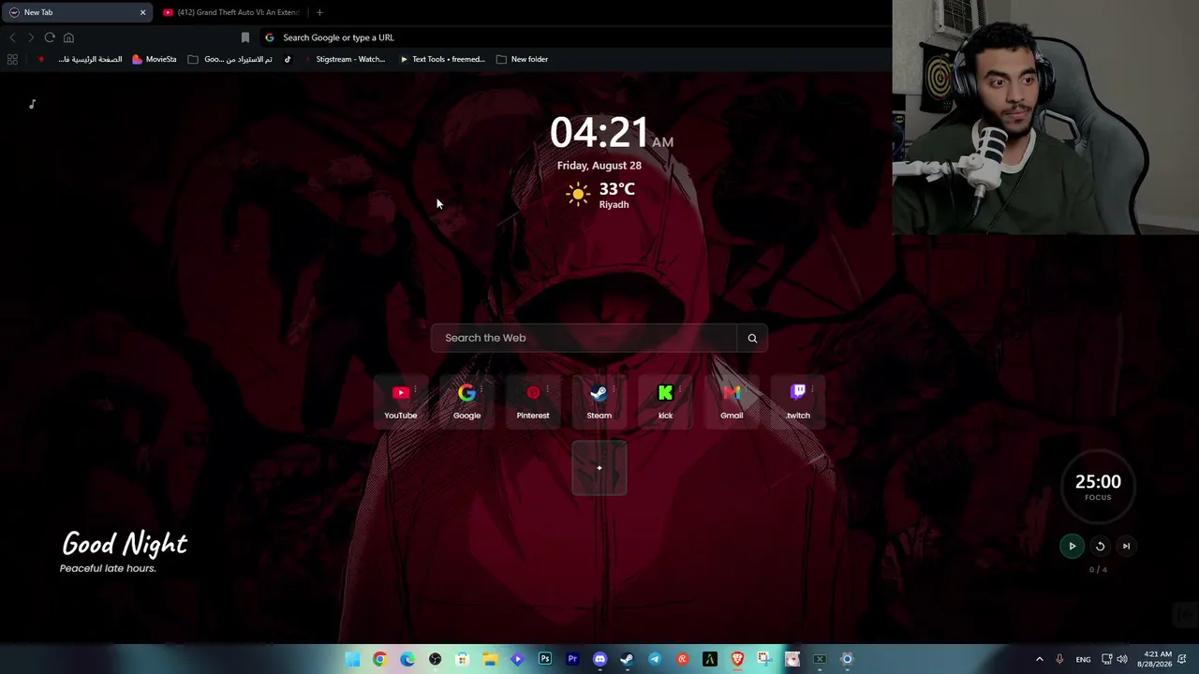Viewport: 1199px width, 674px height.
Task: Click the 33°C Riyadh weather widget
Action: coord(600,196)
